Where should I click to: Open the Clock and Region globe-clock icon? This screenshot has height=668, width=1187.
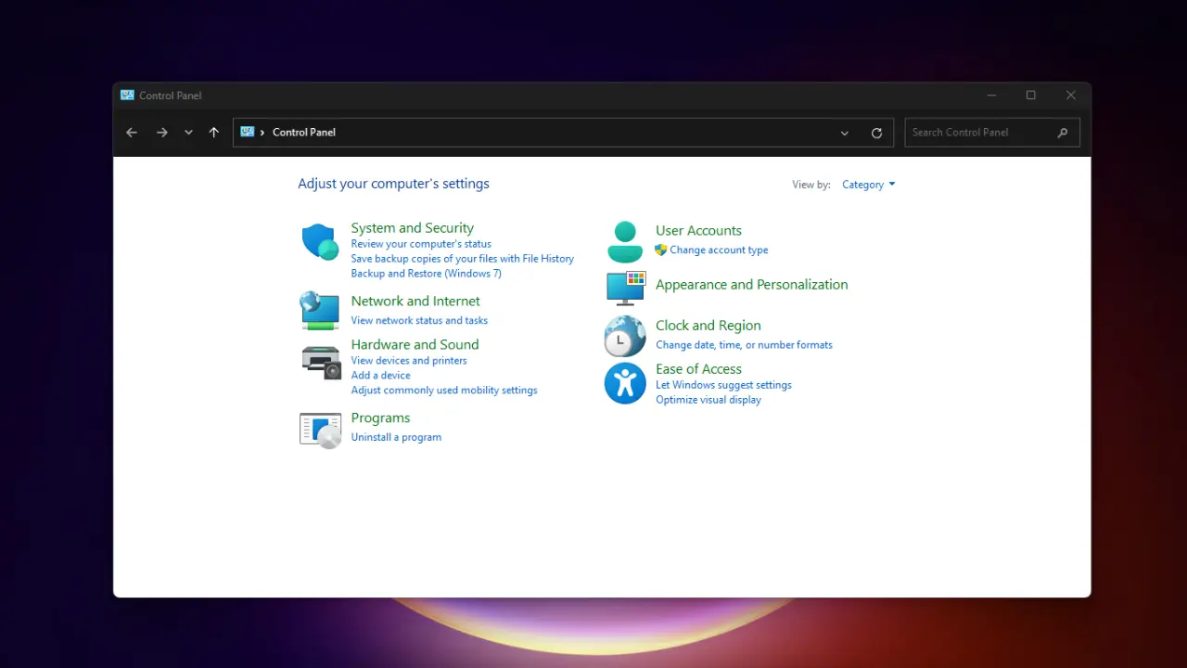(625, 336)
